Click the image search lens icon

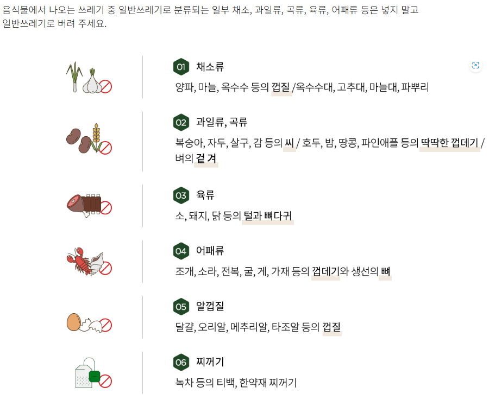pyautogui.click(x=475, y=65)
